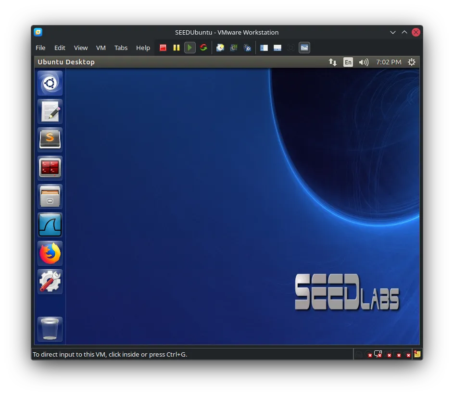Revert the VM to its previous snapshot
Viewport: 454px width, 397px height.
[x=234, y=48]
